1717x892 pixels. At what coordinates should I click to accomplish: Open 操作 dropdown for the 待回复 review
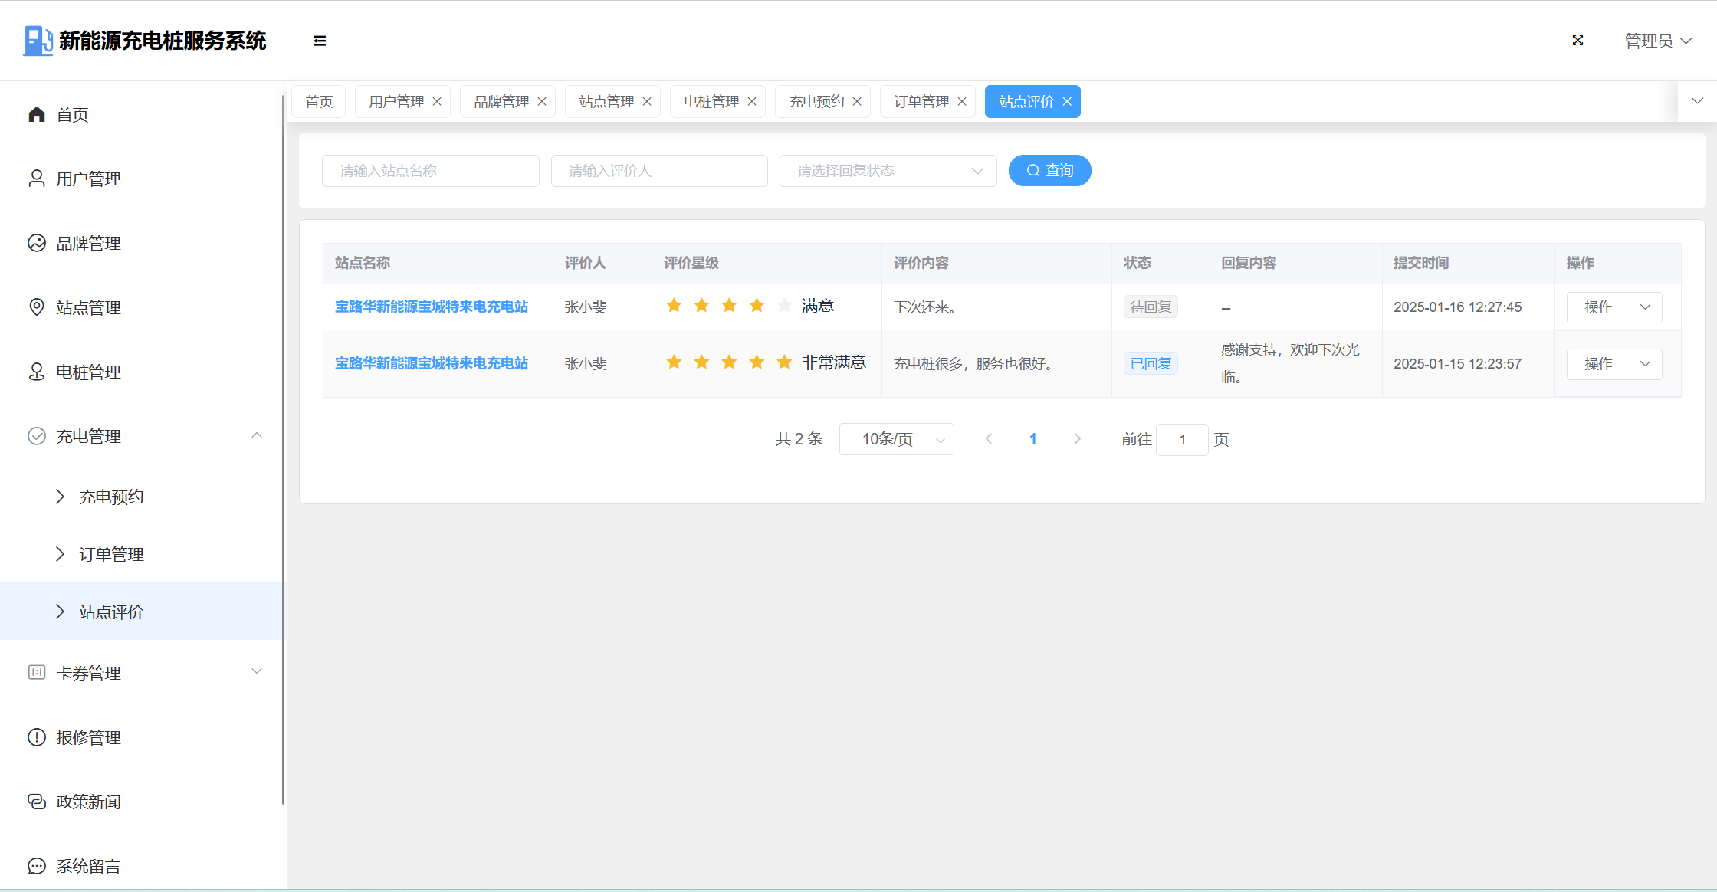coord(1645,307)
